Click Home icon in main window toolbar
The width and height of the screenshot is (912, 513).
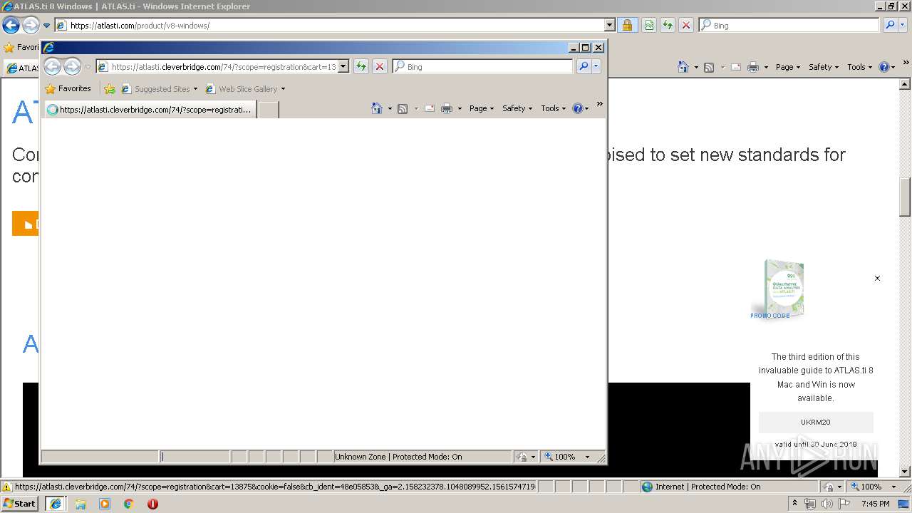683,67
